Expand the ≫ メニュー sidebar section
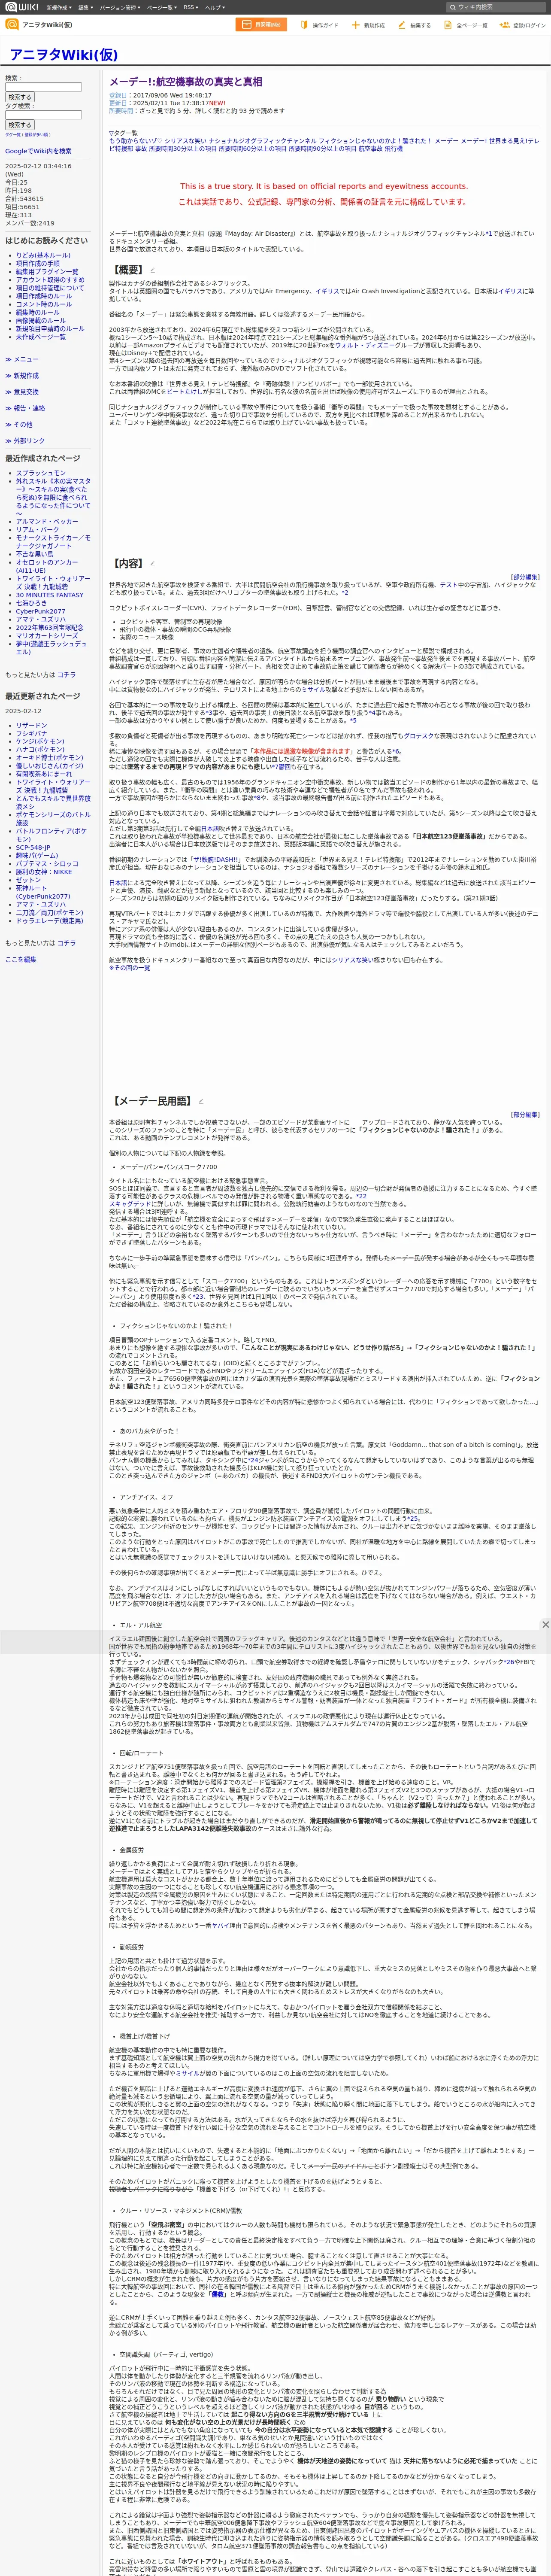This screenshot has width=551, height=2576. tap(22, 359)
